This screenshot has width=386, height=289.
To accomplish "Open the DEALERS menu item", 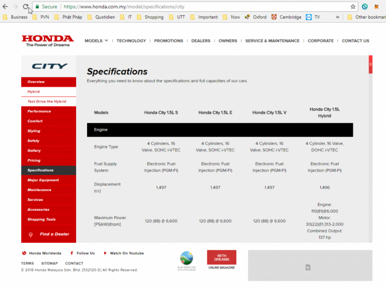I will coord(201,41).
